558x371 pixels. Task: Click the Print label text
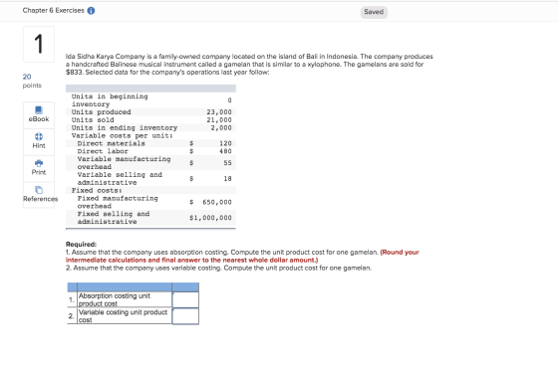(x=39, y=172)
